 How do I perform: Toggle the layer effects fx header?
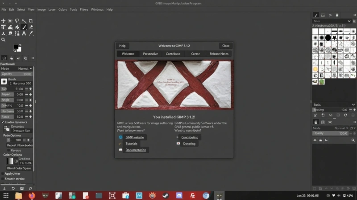click(x=326, y=140)
